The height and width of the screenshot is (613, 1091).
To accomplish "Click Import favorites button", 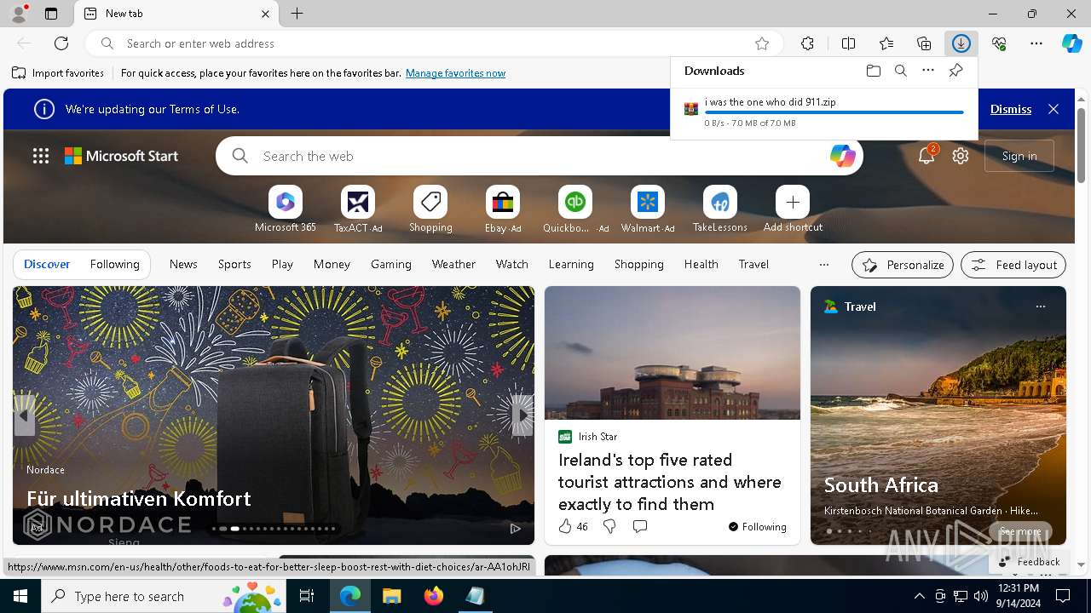I will tap(58, 73).
